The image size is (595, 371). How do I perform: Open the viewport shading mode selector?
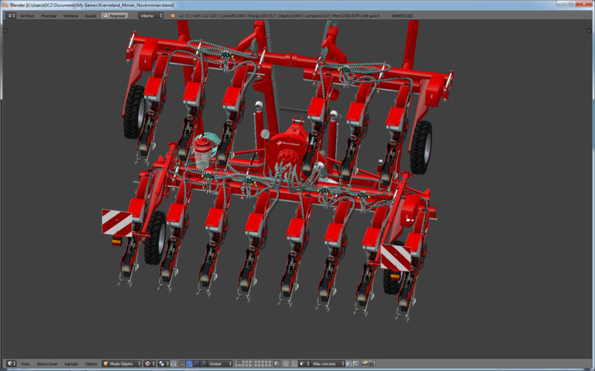(x=147, y=364)
